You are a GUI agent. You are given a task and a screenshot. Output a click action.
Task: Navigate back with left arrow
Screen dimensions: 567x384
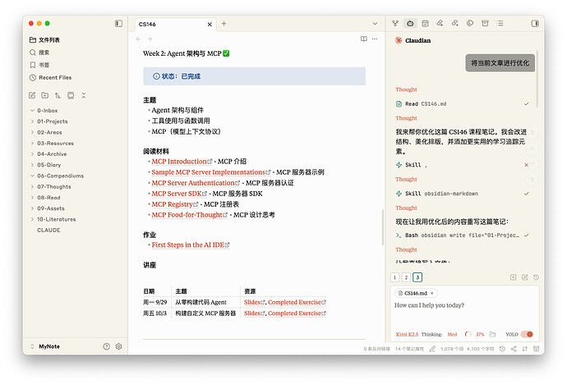139,39
